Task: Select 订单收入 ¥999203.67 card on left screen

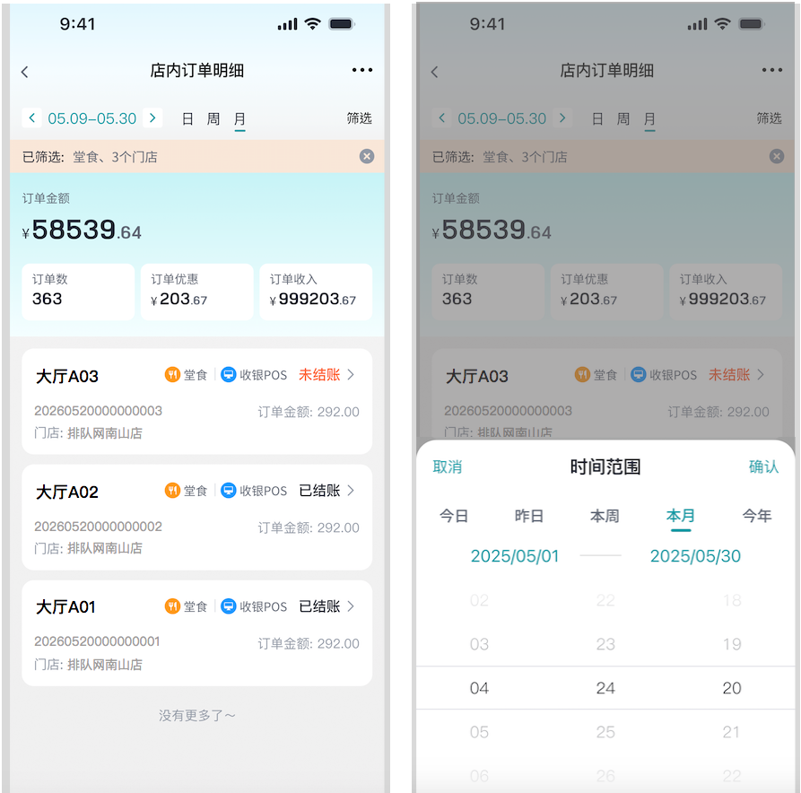Action: 316,292
